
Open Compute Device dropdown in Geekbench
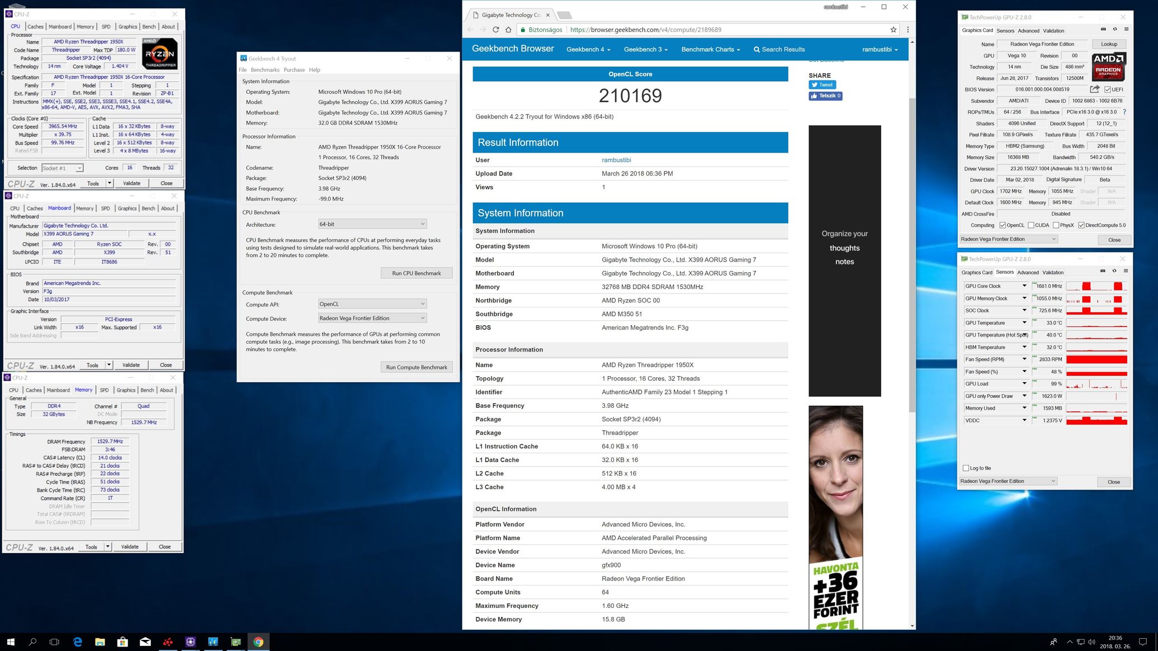click(x=372, y=318)
